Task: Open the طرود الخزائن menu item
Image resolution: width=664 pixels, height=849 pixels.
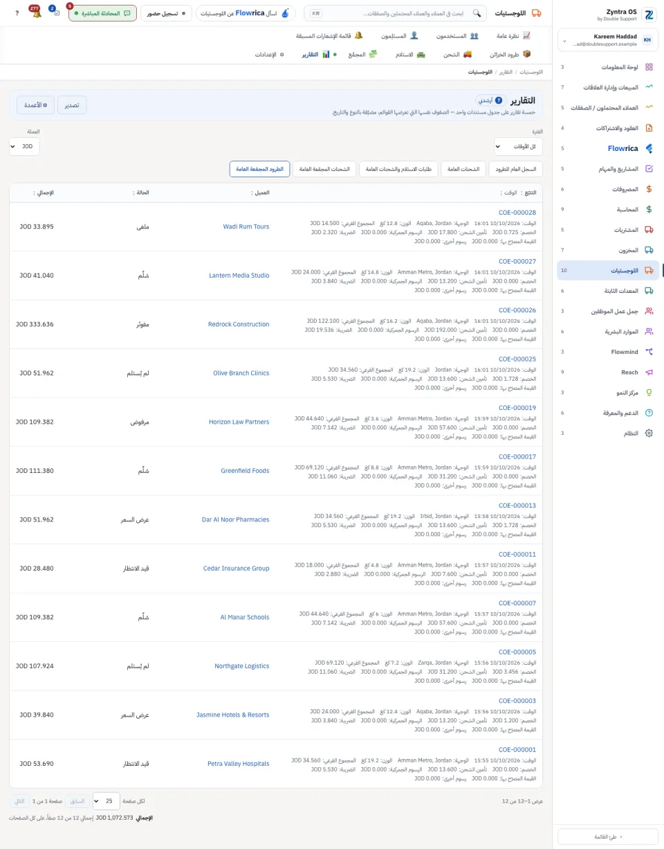Action: [510, 54]
